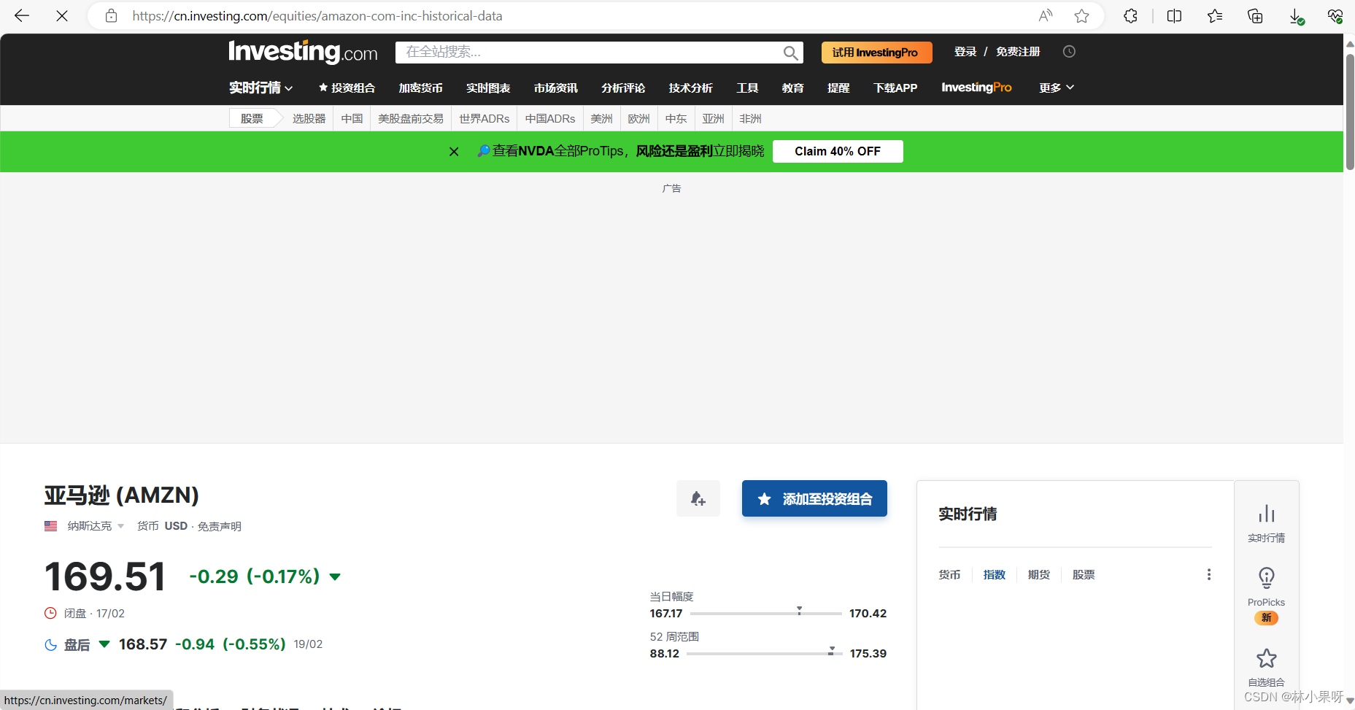The width and height of the screenshot is (1355, 710).
Task: Select 美洲 submenu item
Action: pos(601,118)
